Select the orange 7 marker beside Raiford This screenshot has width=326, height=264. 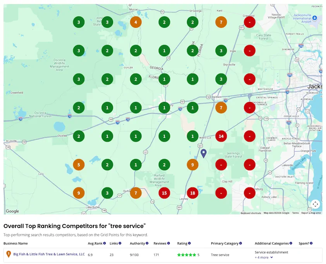click(136, 193)
